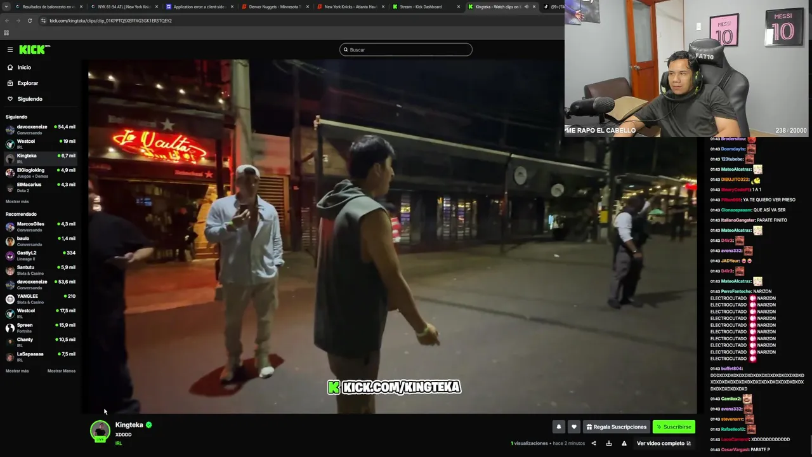Click Regala Suscripciones button
The image size is (812, 457).
(617, 427)
